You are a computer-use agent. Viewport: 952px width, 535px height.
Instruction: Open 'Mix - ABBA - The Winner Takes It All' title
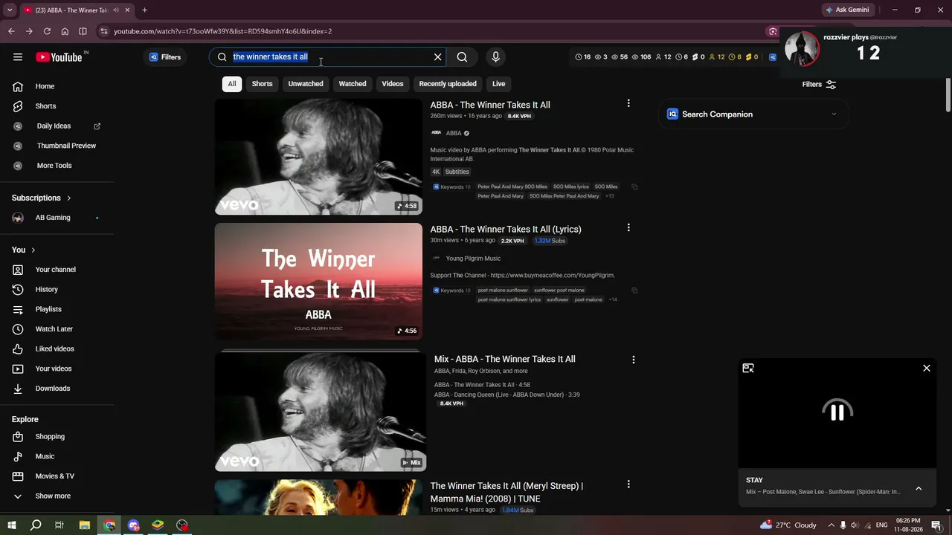[x=505, y=360]
